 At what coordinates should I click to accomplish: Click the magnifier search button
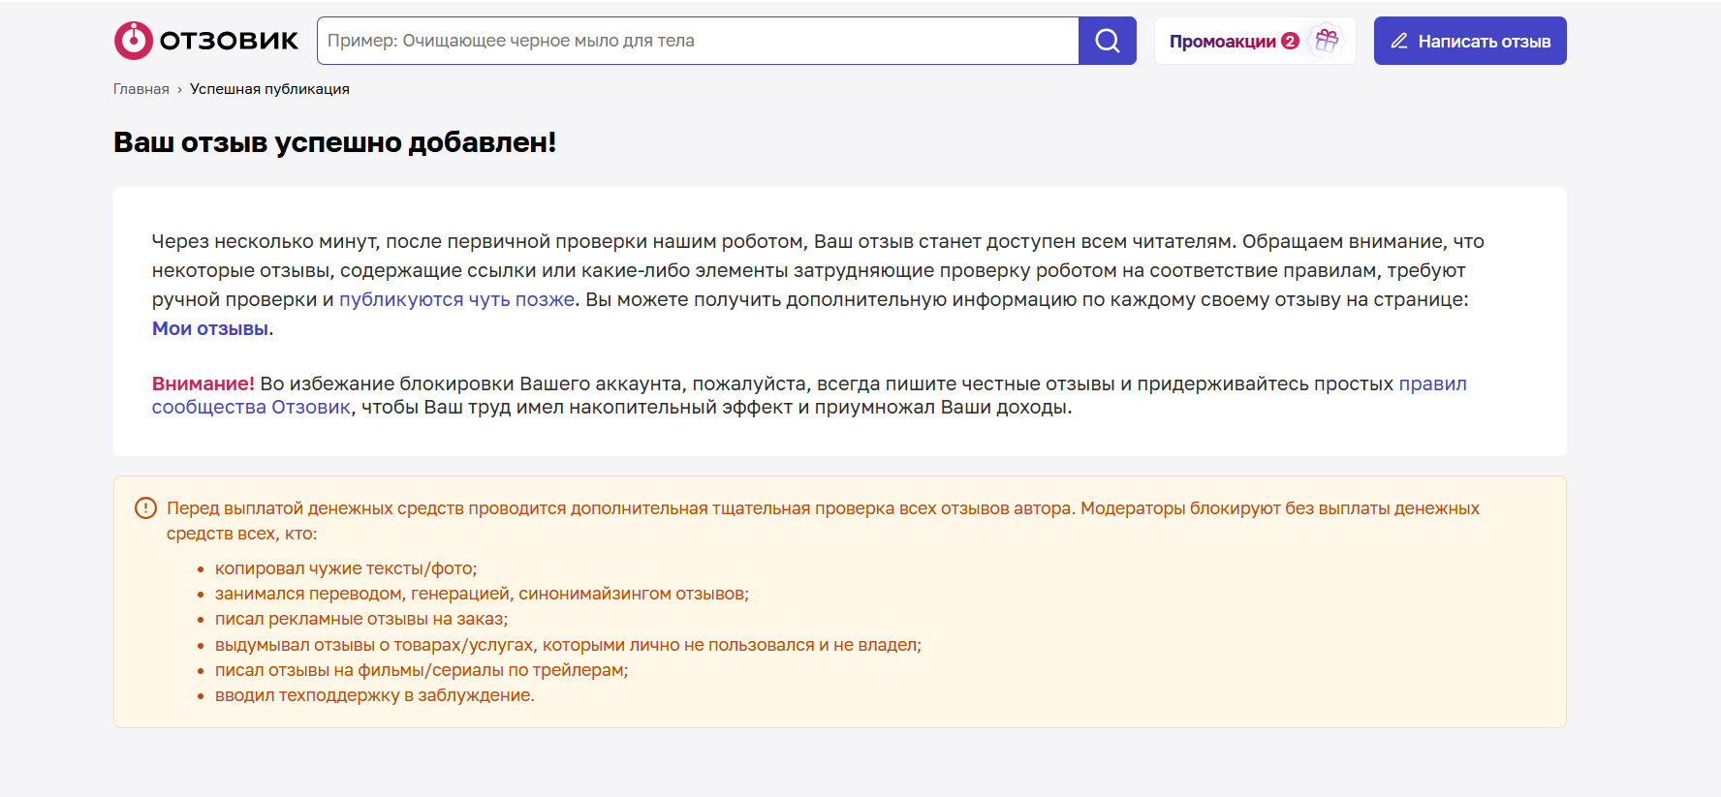[x=1108, y=41]
